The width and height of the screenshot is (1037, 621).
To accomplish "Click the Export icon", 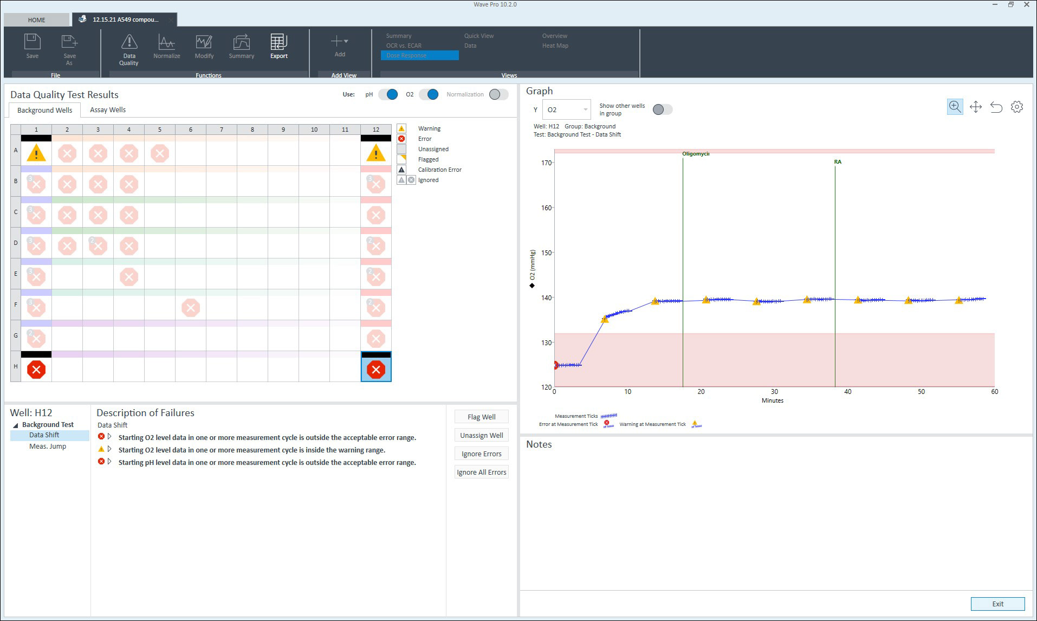I will coord(278,42).
